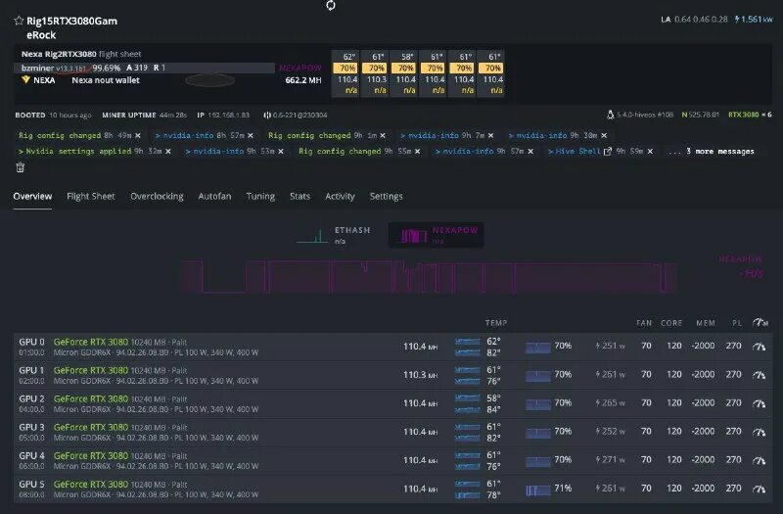
Task: Open tuning gauge icon for GPU 3
Action: point(760,432)
